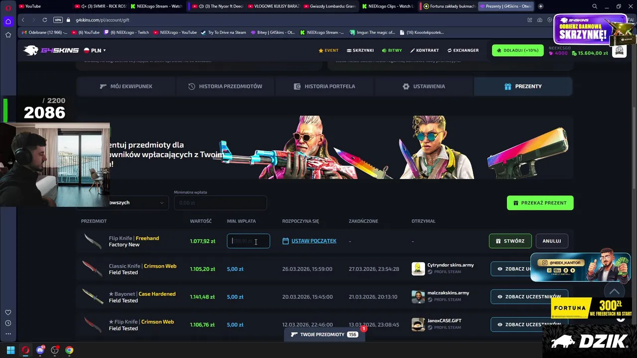Click the WARTOŚĆ column header

tap(201, 221)
